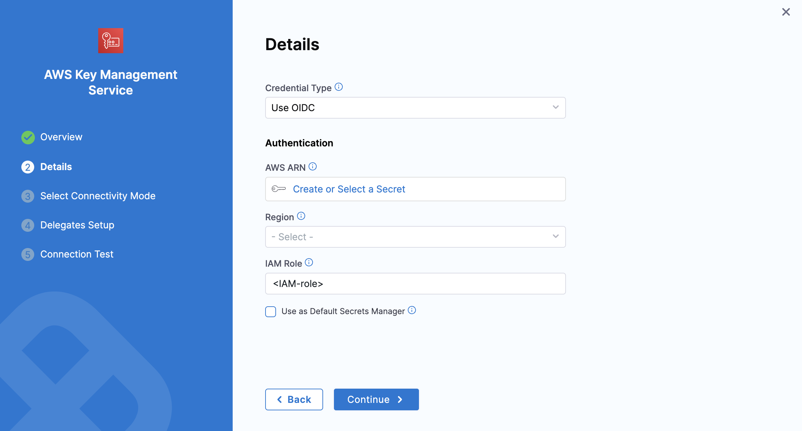Click the Overview checkmark icon

(x=27, y=137)
